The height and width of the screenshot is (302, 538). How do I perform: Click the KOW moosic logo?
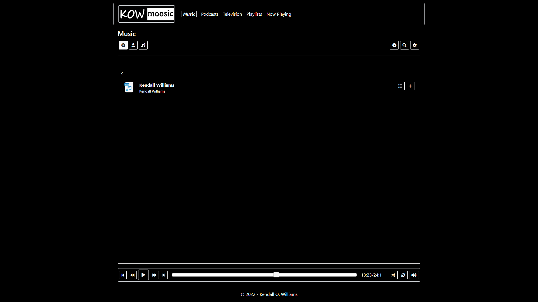tap(146, 14)
